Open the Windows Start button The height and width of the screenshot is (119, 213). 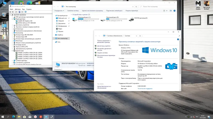[x=3, y=117]
